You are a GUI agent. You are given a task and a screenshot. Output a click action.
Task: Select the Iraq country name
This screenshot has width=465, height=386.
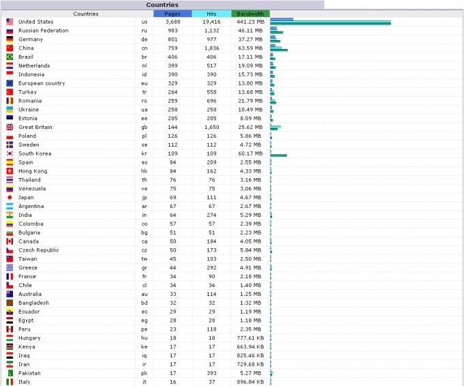pyautogui.click(x=24, y=355)
